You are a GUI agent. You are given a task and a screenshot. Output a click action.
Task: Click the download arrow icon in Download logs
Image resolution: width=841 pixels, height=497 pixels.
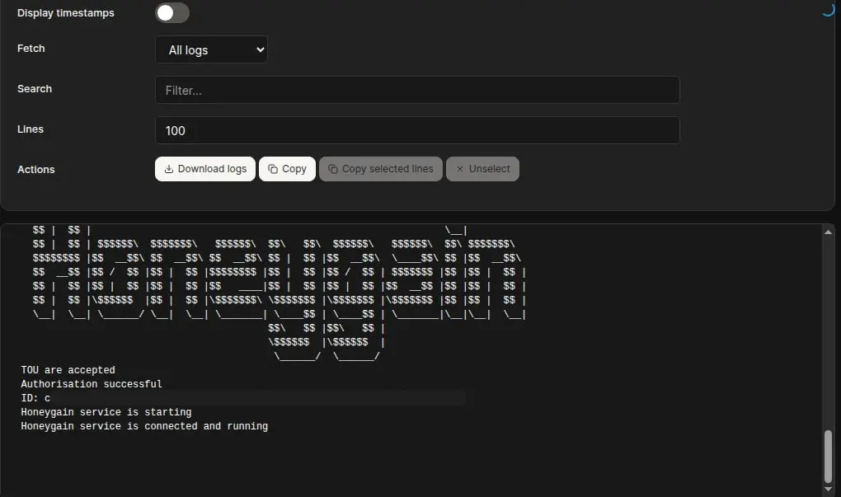point(168,169)
